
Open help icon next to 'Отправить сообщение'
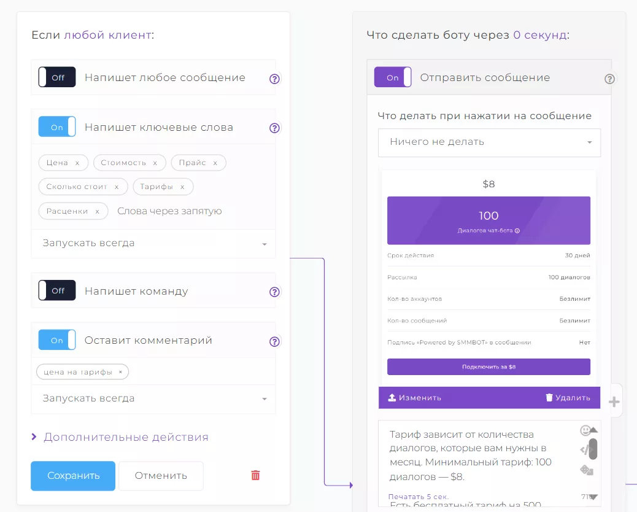[x=609, y=79]
